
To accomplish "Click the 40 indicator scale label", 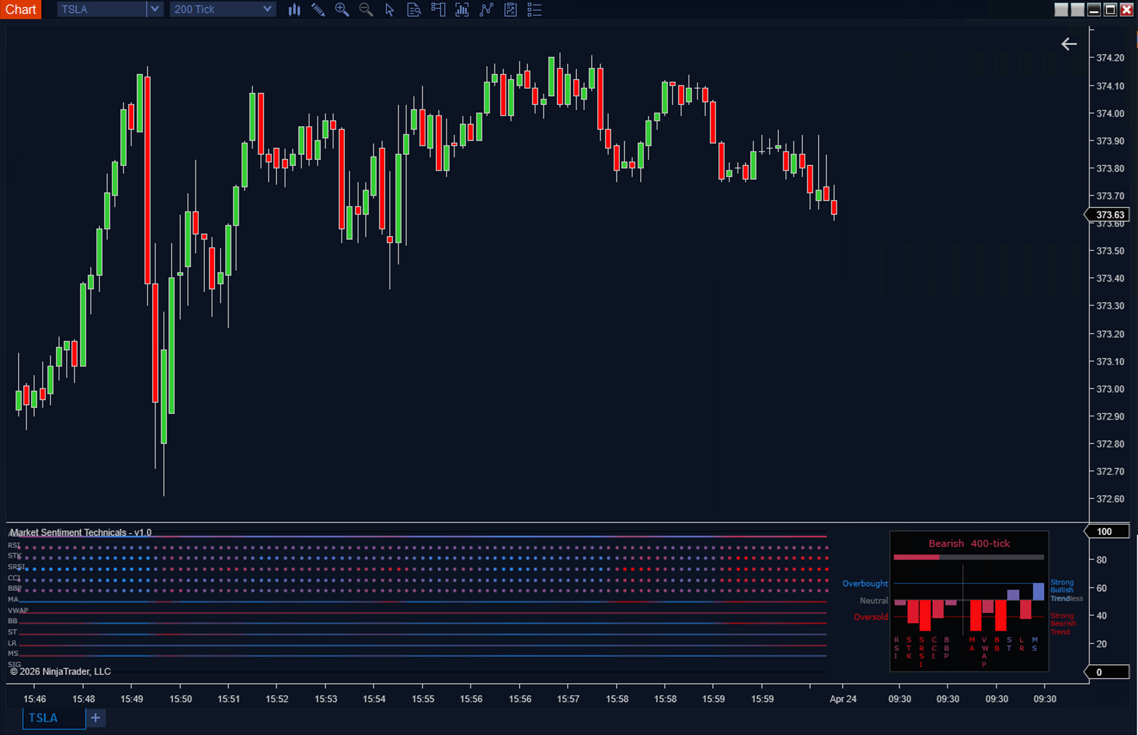I will tap(1102, 616).
